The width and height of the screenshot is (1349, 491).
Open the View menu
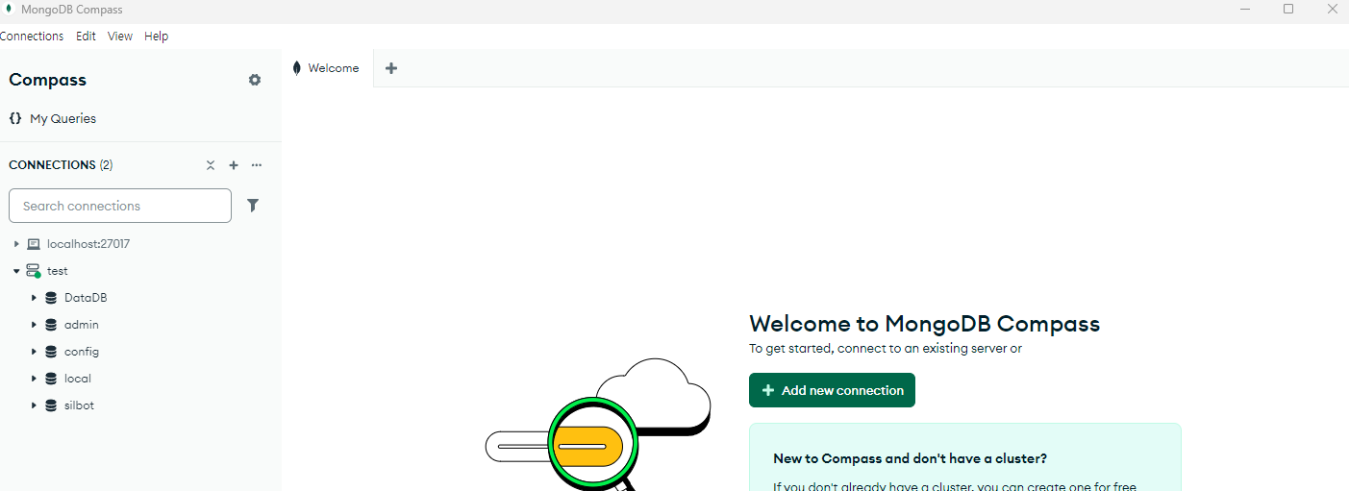click(120, 37)
